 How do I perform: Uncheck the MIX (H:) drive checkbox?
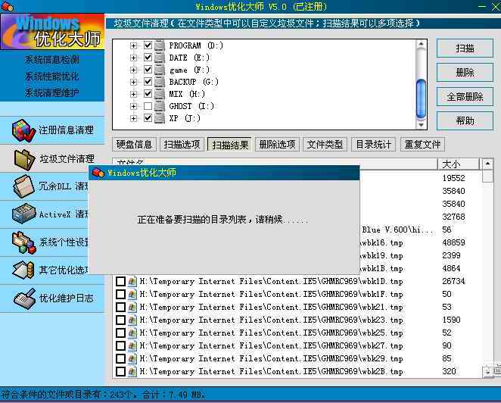coord(148,94)
